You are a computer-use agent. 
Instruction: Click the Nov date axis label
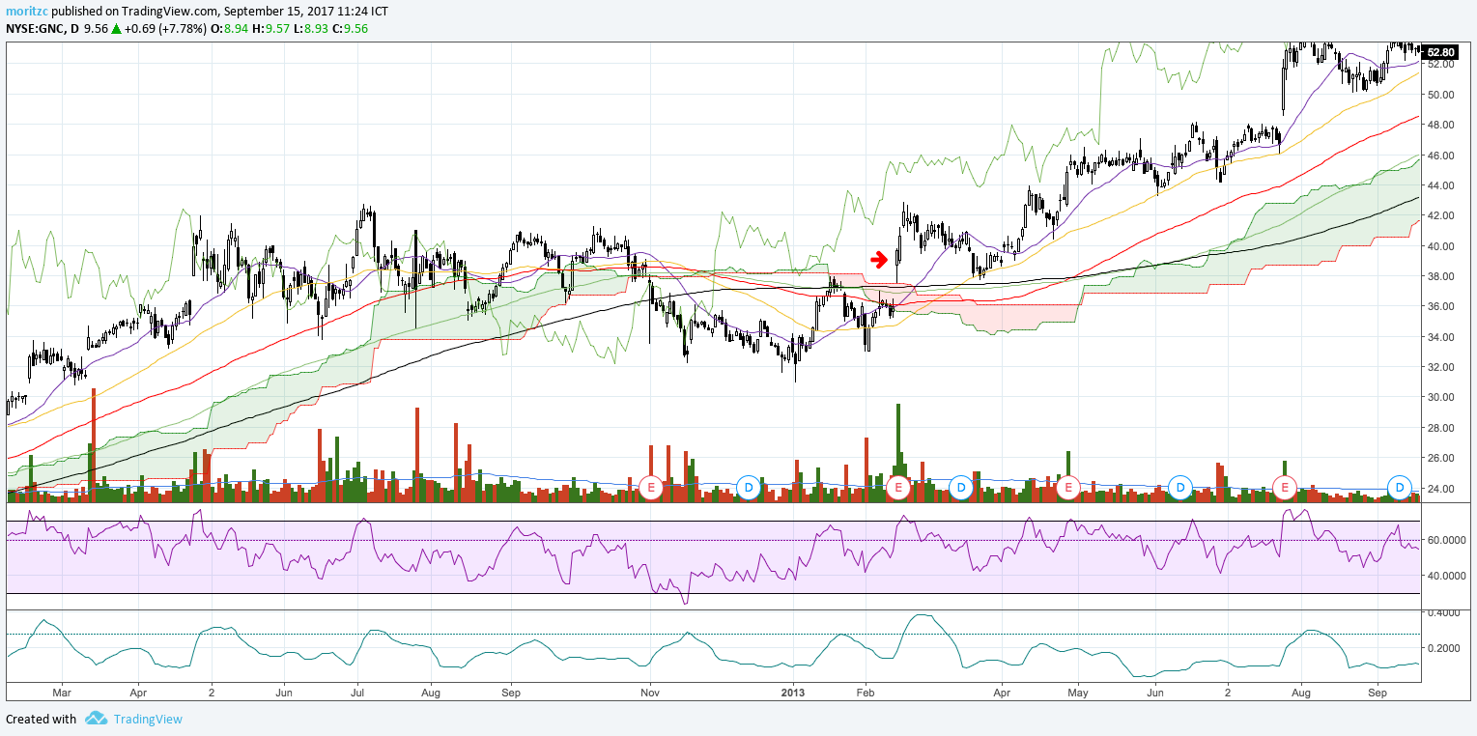[650, 693]
